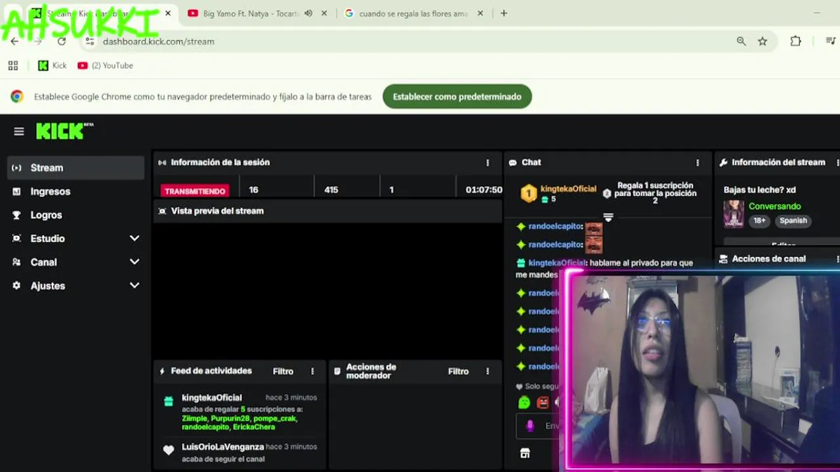Open a new browser tab
This screenshot has width=840, height=472.
coord(504,13)
